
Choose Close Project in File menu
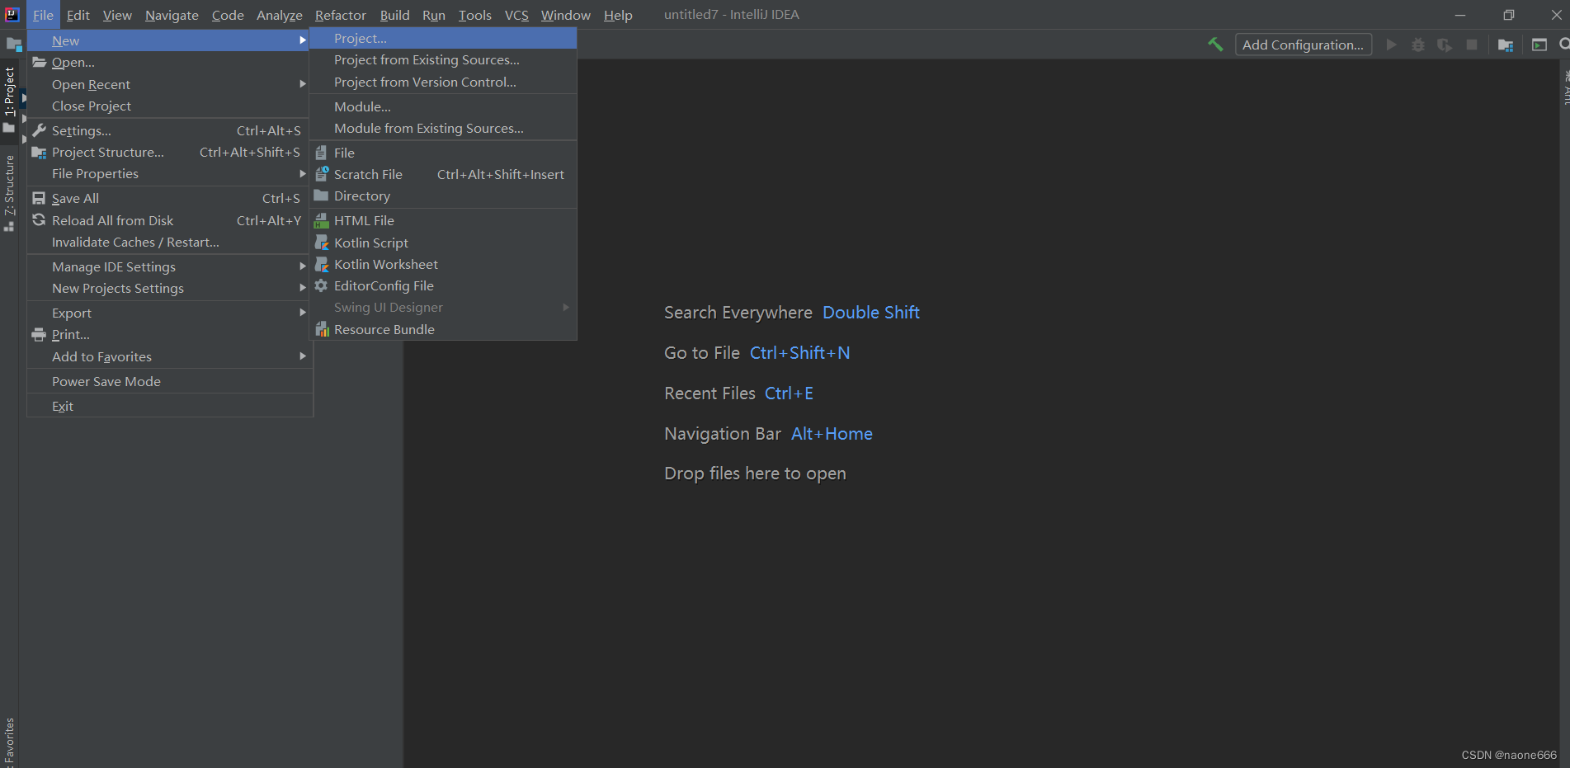coord(170,106)
